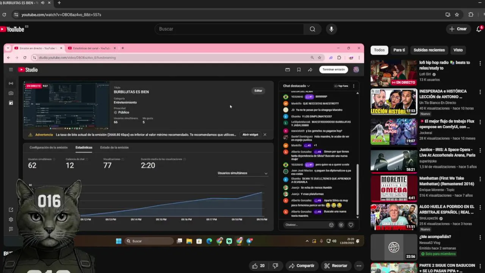Switch to Estado de la emisión tab
The height and width of the screenshot is (273, 485).
click(114, 147)
